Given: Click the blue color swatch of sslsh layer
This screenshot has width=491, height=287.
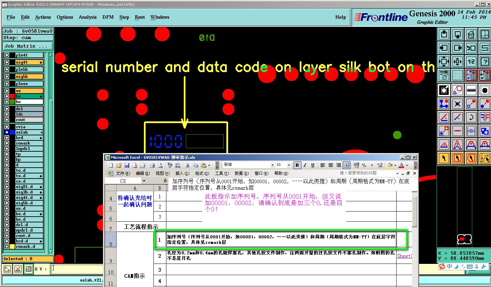Looking at the screenshot, I should [x=13, y=132].
